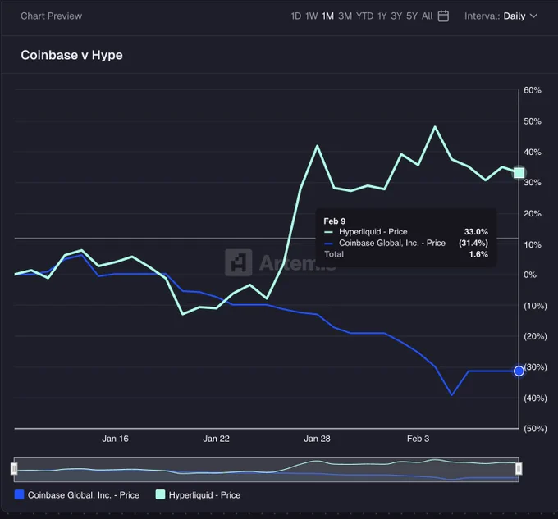Image resolution: width=558 pixels, height=519 pixels.
Task: Click the Jan 22 axis label
Action: 216,439
